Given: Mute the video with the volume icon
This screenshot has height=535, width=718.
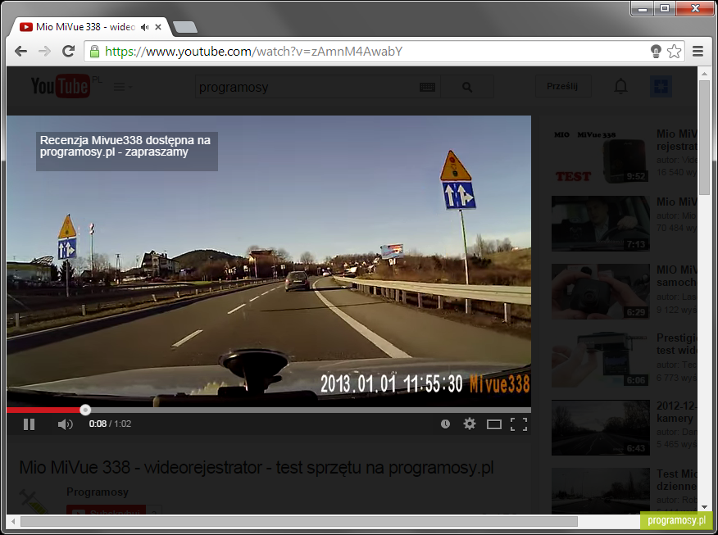Looking at the screenshot, I should pos(66,424).
